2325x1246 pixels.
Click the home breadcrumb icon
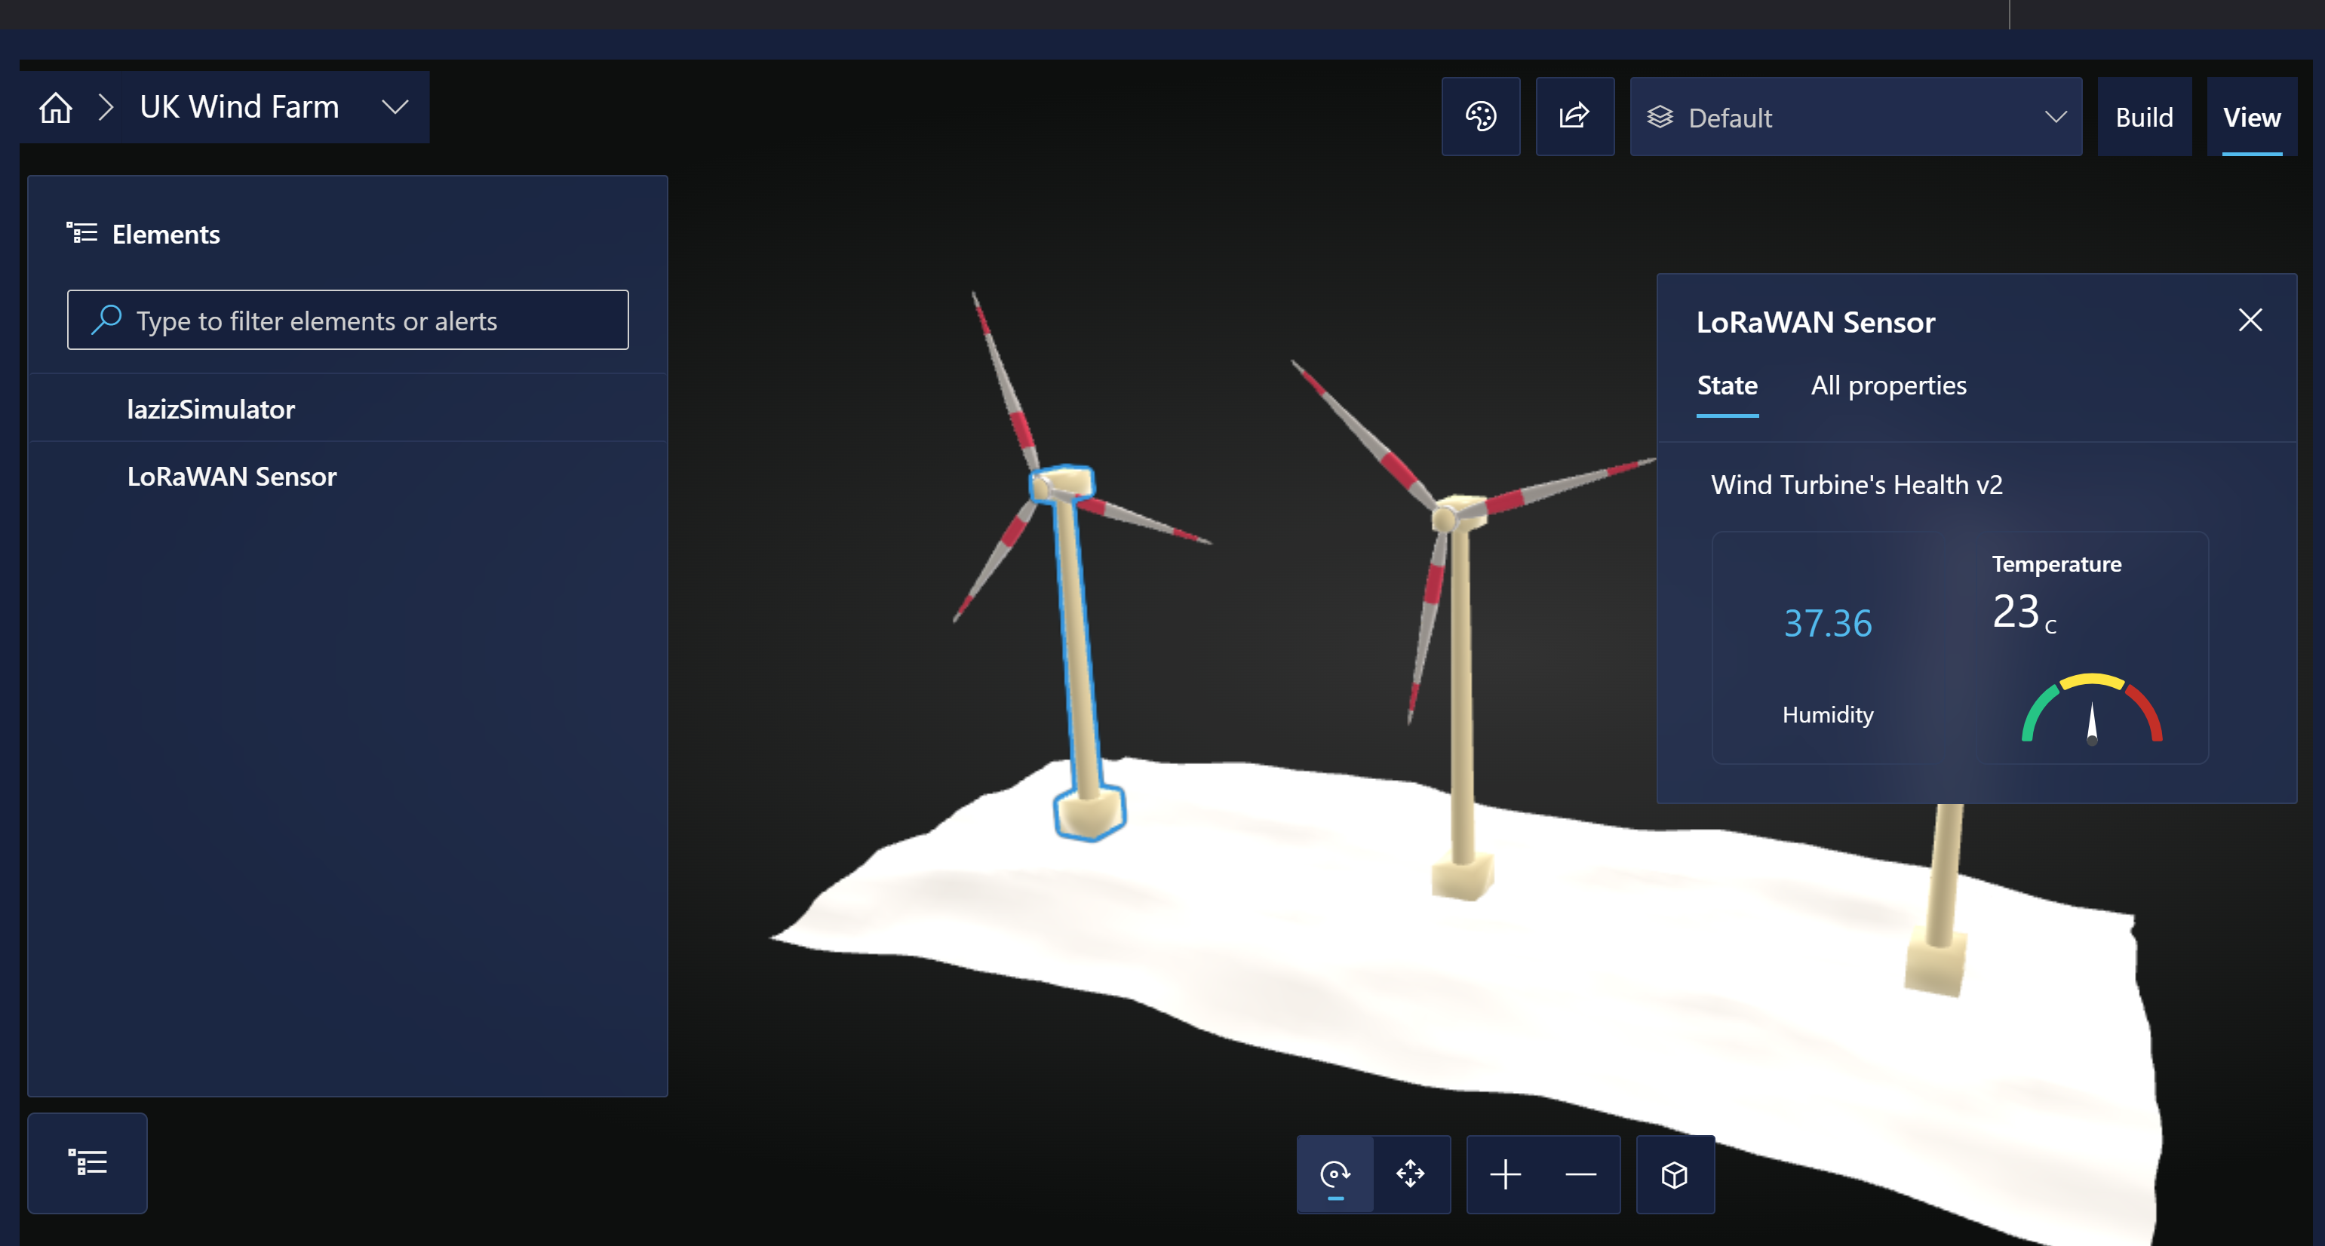click(x=55, y=107)
